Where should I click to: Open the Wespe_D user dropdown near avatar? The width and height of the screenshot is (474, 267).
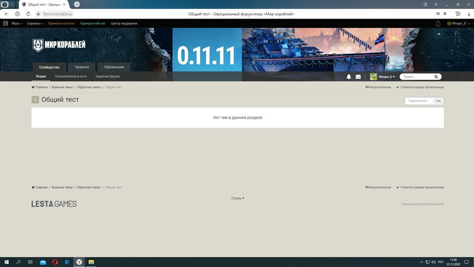[387, 77]
